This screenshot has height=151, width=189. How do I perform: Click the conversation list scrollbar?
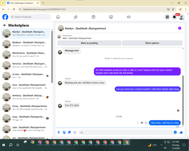(x=52, y=57)
